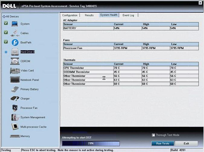Image resolution: width=204 pixels, height=152 pixels.
Task: Select the Primary Battery label
Action: click(x=30, y=89)
